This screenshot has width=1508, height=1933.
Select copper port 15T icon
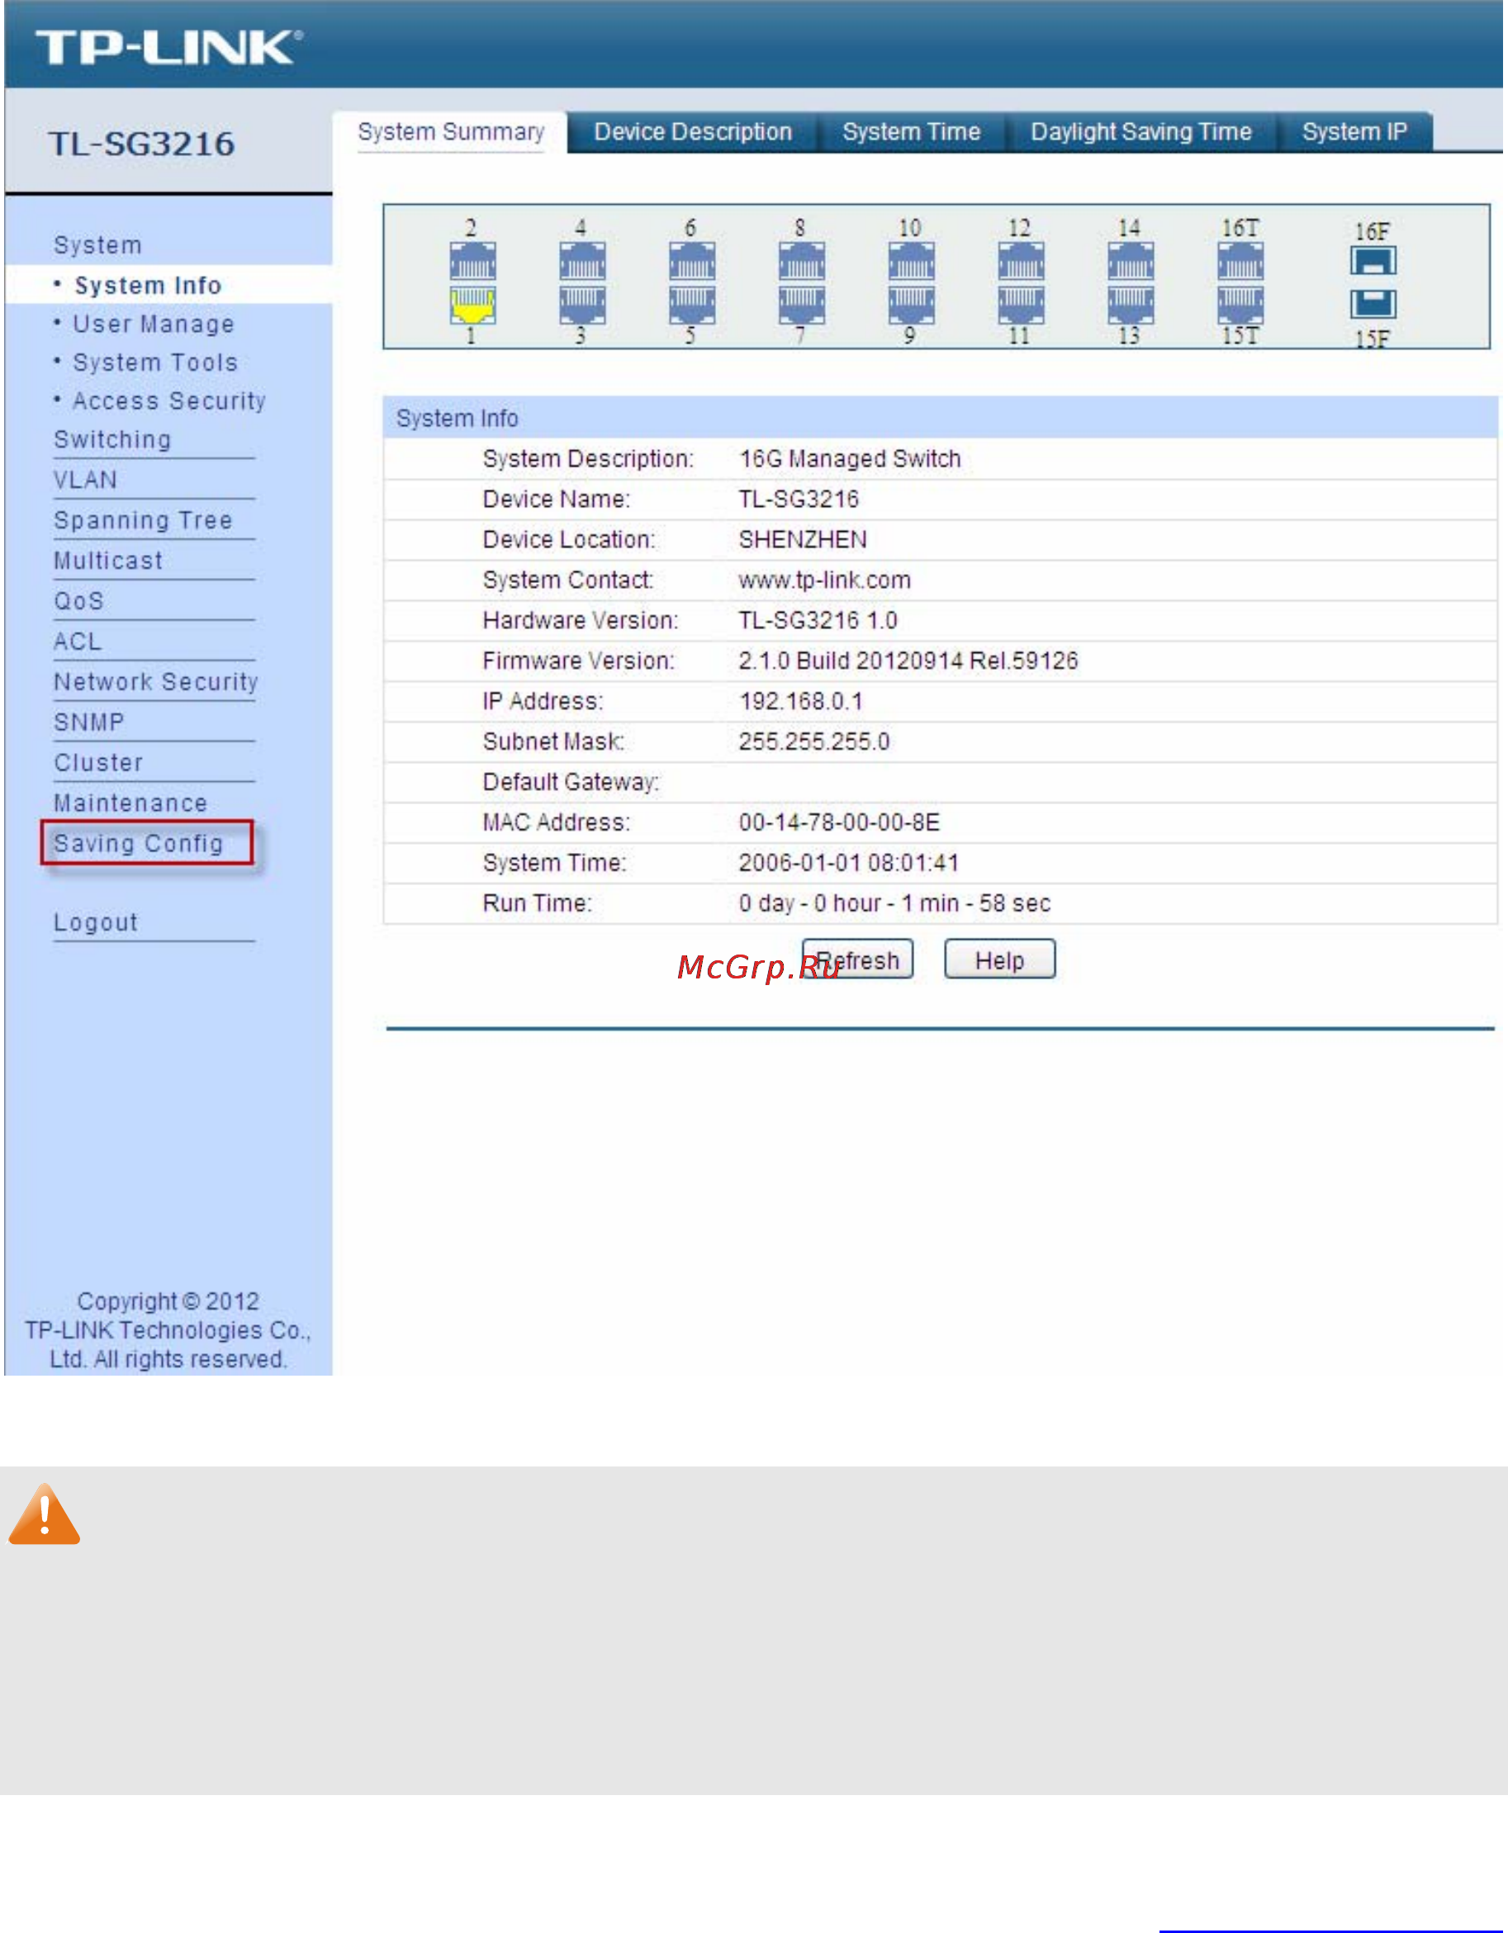[1240, 306]
